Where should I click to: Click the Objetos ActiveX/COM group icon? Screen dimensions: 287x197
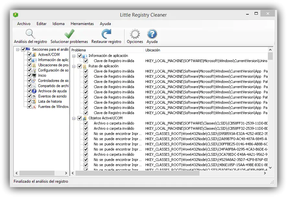pos(85,118)
